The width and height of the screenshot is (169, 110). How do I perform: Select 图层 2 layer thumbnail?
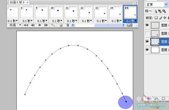click(155, 42)
